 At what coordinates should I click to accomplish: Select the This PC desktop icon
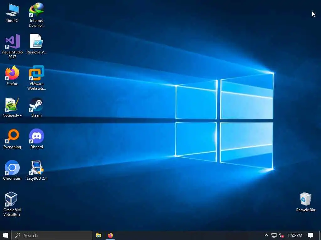(x=12, y=12)
